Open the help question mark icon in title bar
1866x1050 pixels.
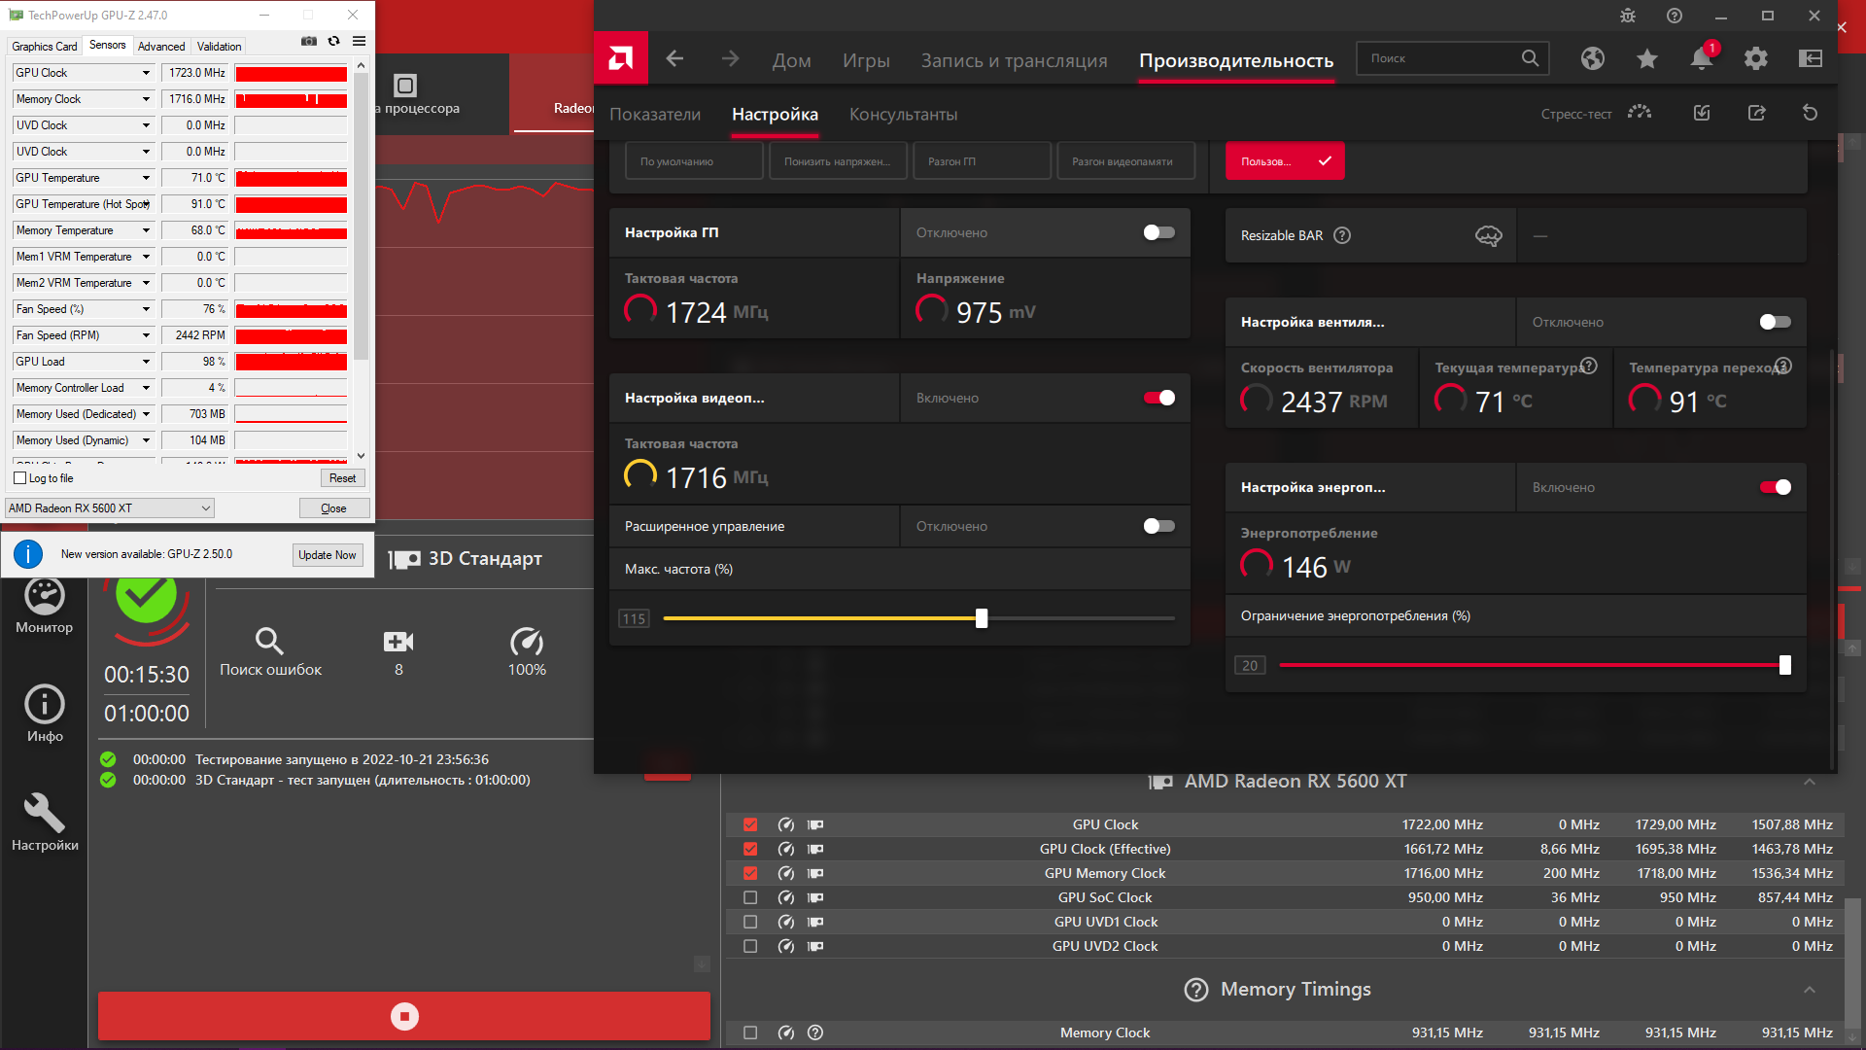click(1674, 16)
